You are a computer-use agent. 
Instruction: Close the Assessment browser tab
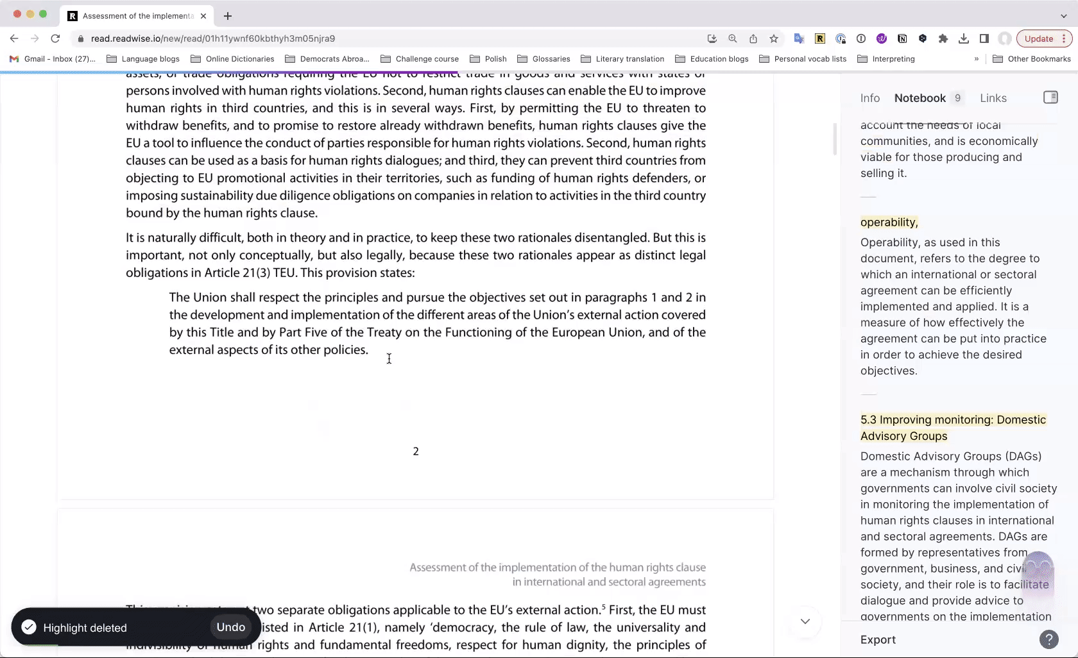[x=203, y=15]
